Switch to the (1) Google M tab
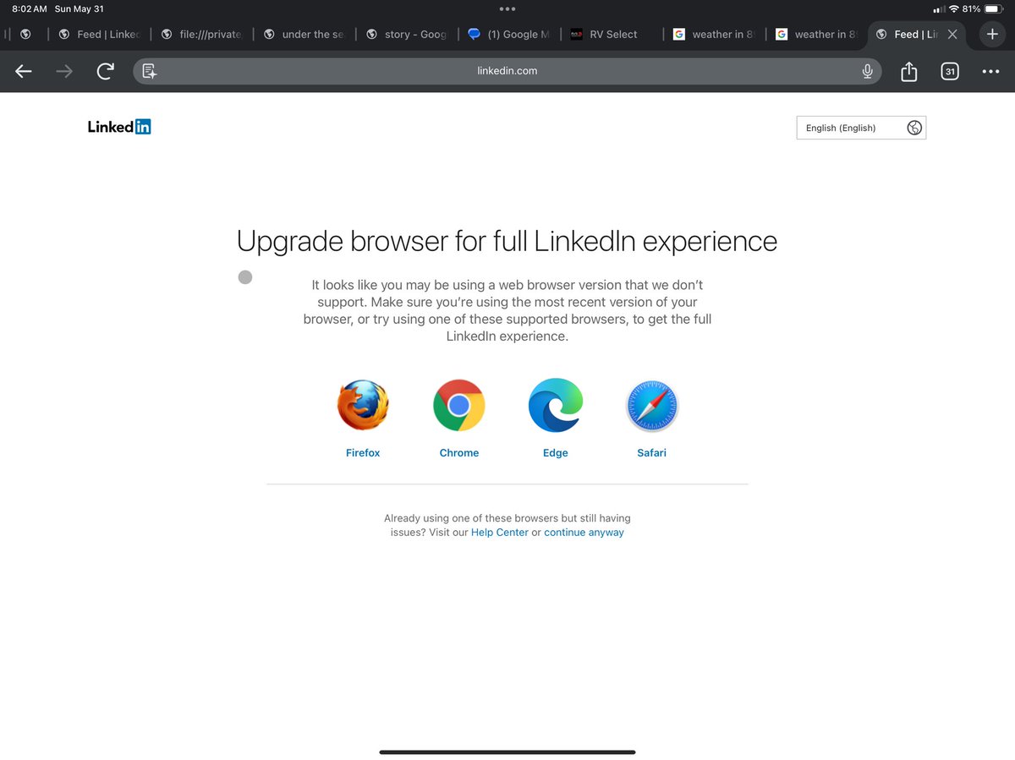Screen dimensions: 1015x760 (x=509, y=35)
